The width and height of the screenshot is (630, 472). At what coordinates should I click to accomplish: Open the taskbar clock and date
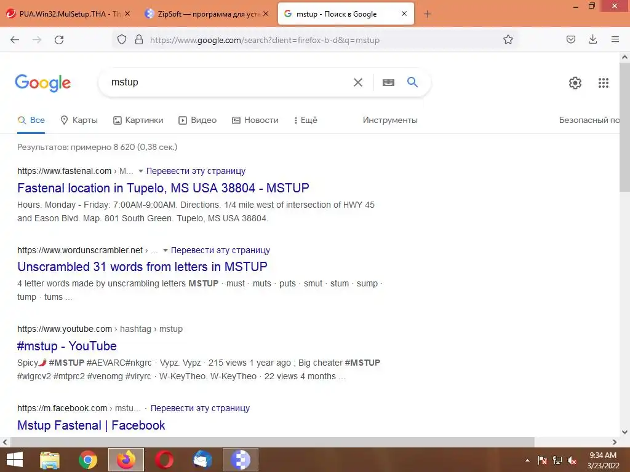(x=603, y=460)
